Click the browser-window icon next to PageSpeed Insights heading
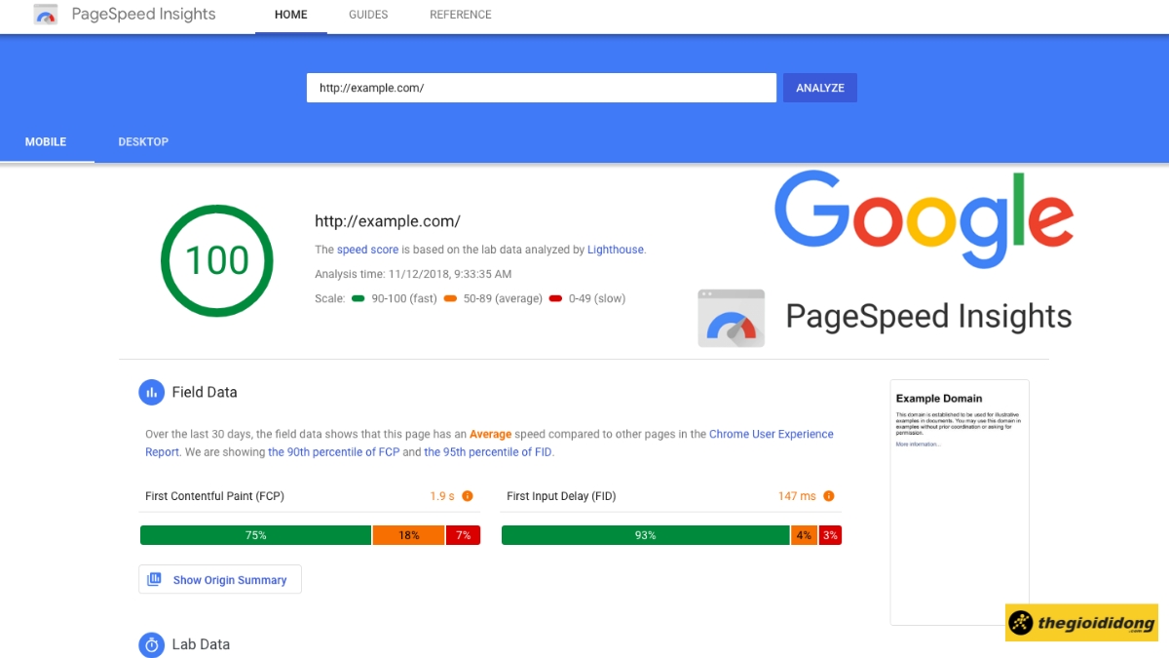 click(x=731, y=318)
